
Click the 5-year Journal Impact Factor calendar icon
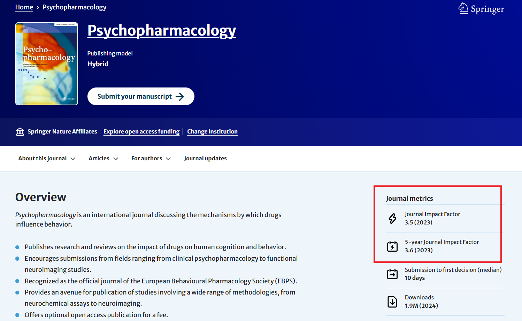(392, 246)
